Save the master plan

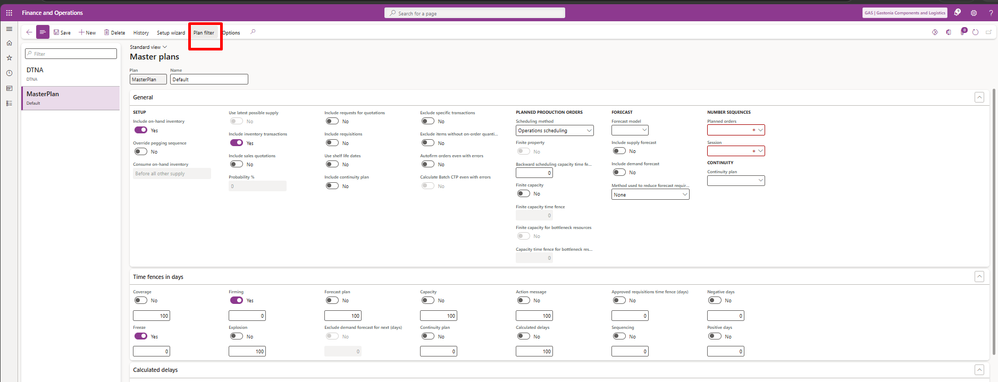coord(62,32)
